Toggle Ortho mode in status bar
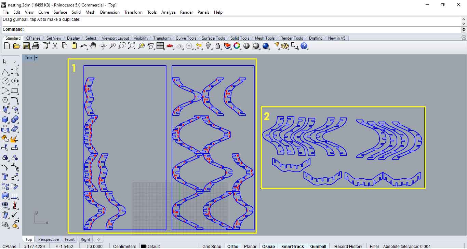The height and width of the screenshot is (249, 467). [x=233, y=246]
